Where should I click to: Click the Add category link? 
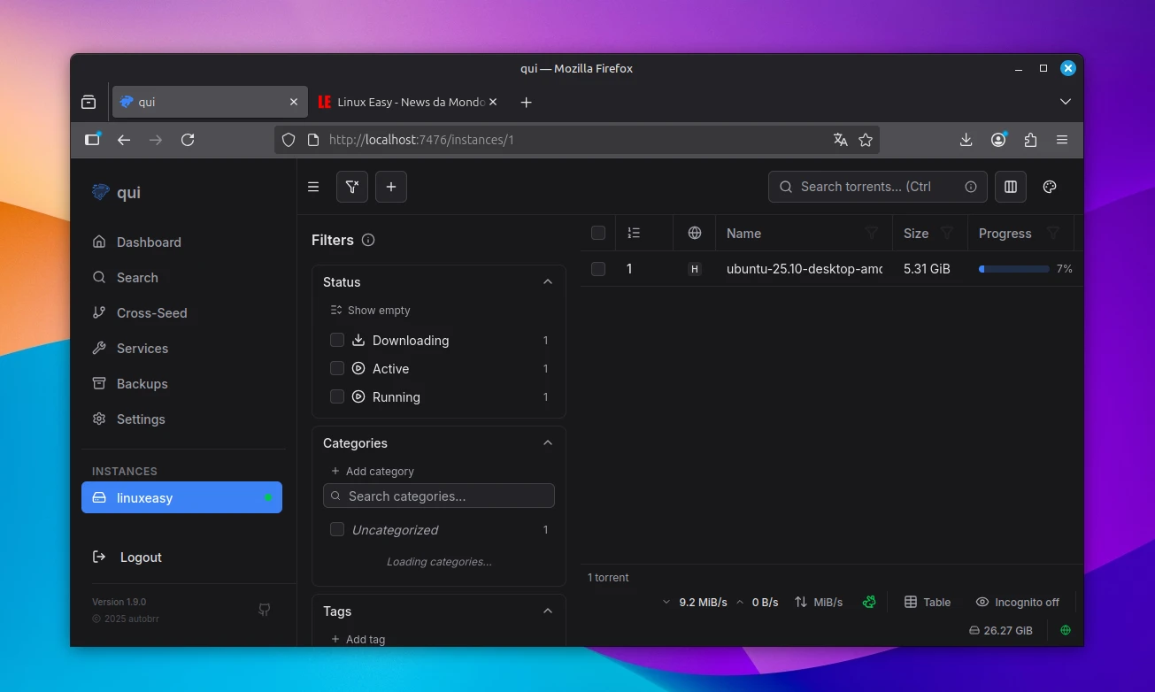(x=372, y=472)
